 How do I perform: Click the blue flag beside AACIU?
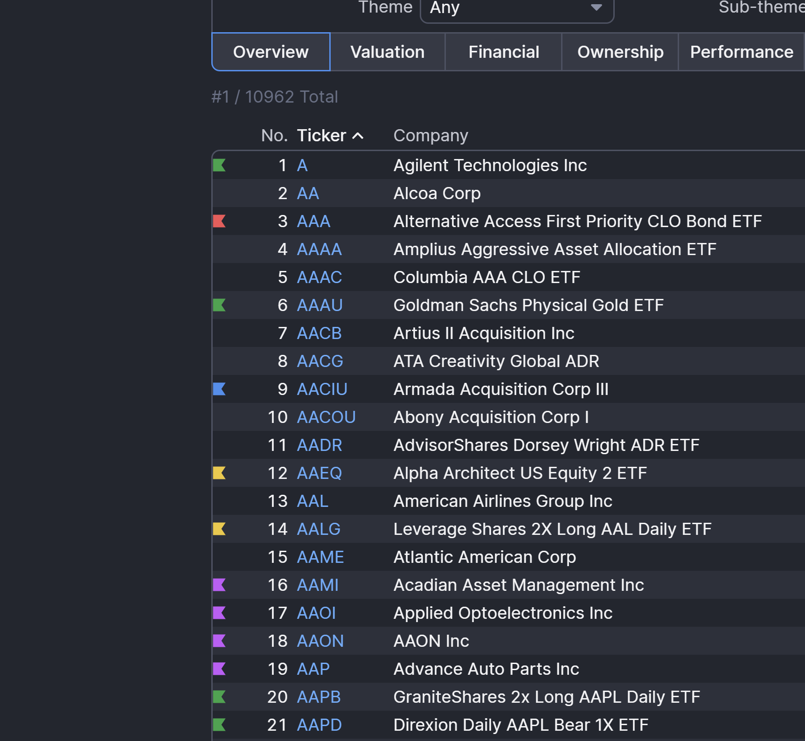(219, 389)
